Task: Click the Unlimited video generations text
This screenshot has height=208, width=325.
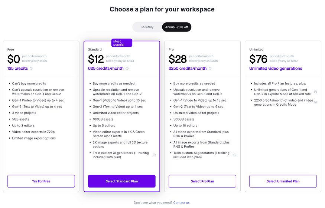Action: click(276, 69)
